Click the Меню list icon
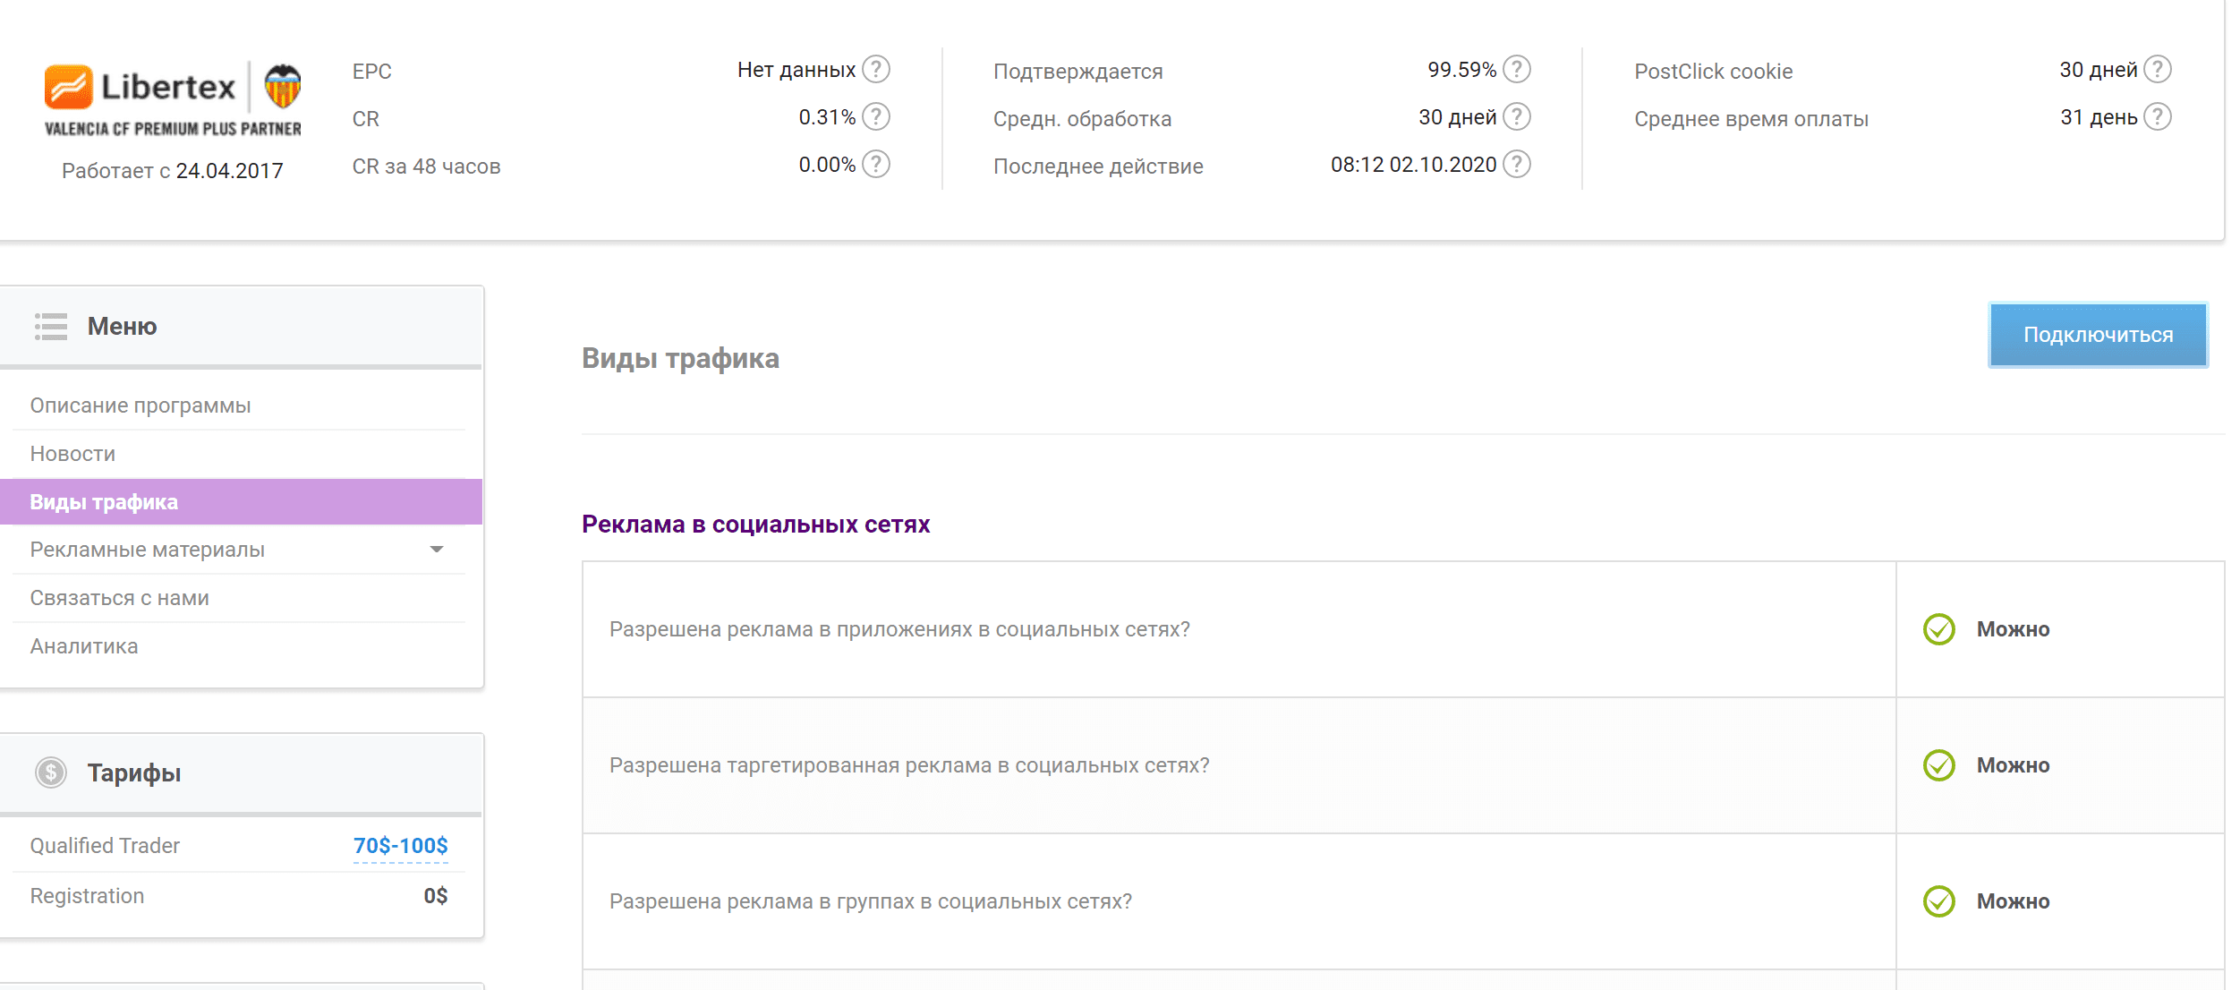The width and height of the screenshot is (2240, 990). coord(51,327)
